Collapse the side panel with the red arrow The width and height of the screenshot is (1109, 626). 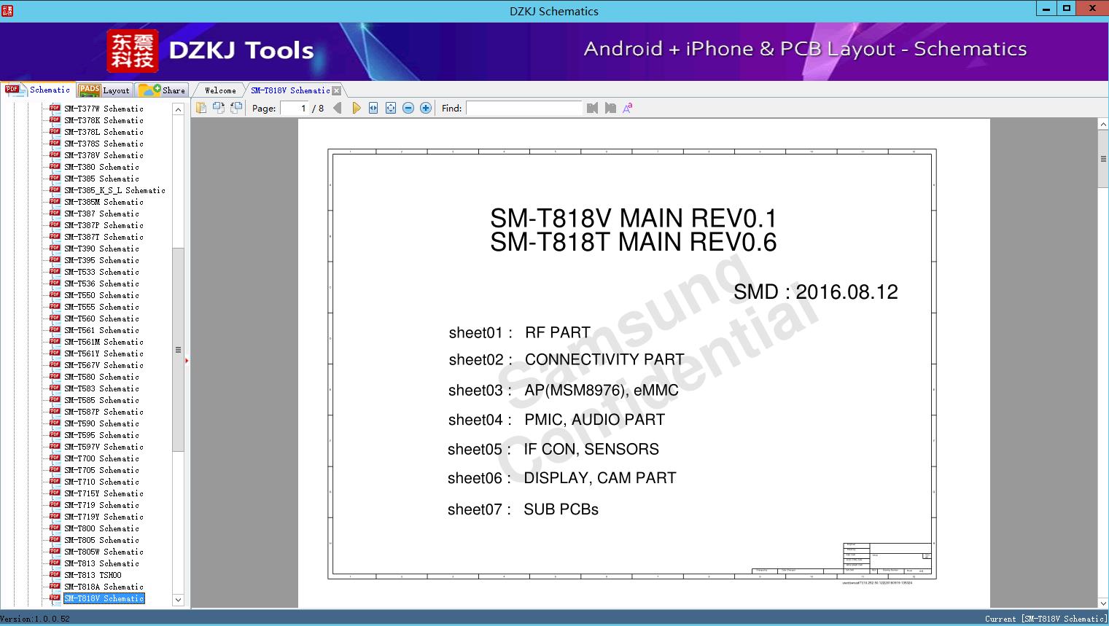187,360
